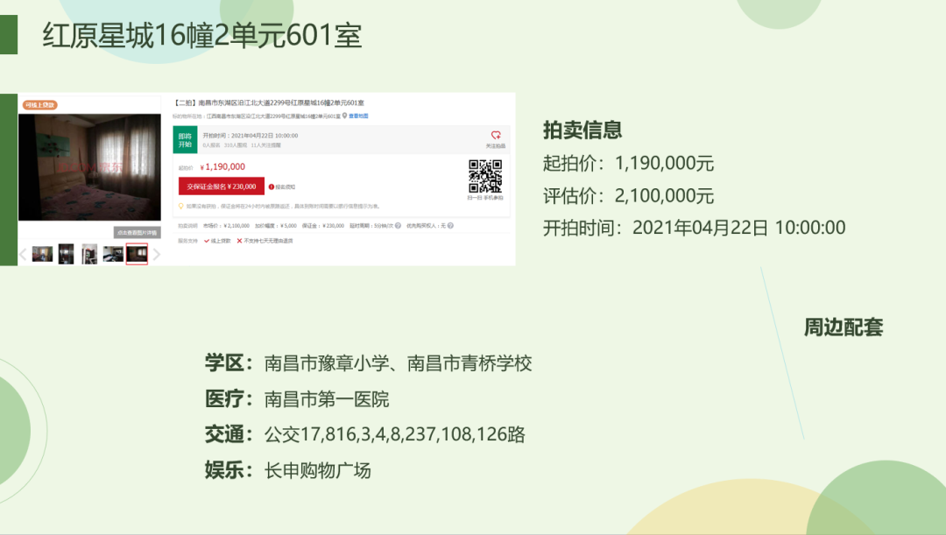This screenshot has height=535, width=946.
Task: Click the red X icon beside 不支持七天无理由退货
Action: [x=240, y=240]
